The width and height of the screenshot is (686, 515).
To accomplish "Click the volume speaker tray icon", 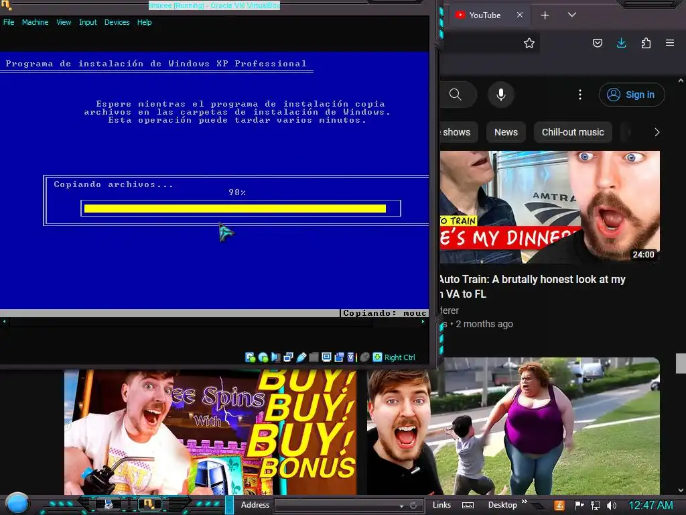I will pos(612,506).
